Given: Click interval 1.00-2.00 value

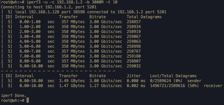Looking at the screenshot, I should tap(30, 27).
